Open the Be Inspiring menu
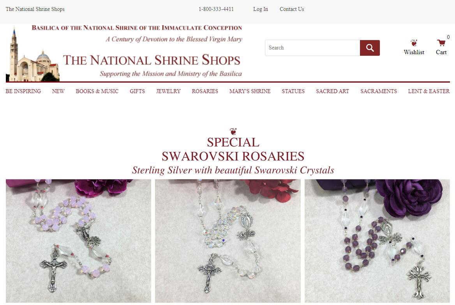 point(23,91)
